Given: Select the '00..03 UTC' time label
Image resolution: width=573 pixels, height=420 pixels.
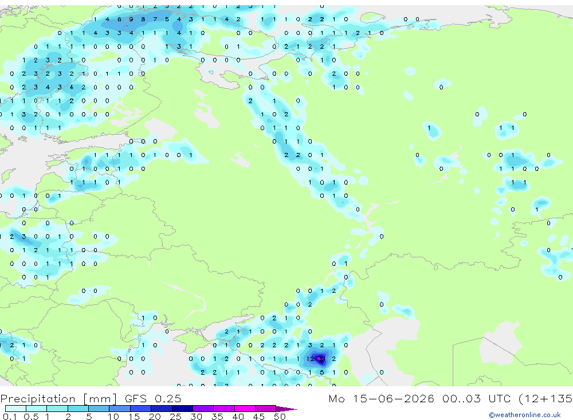Looking at the screenshot, I should click(478, 398).
